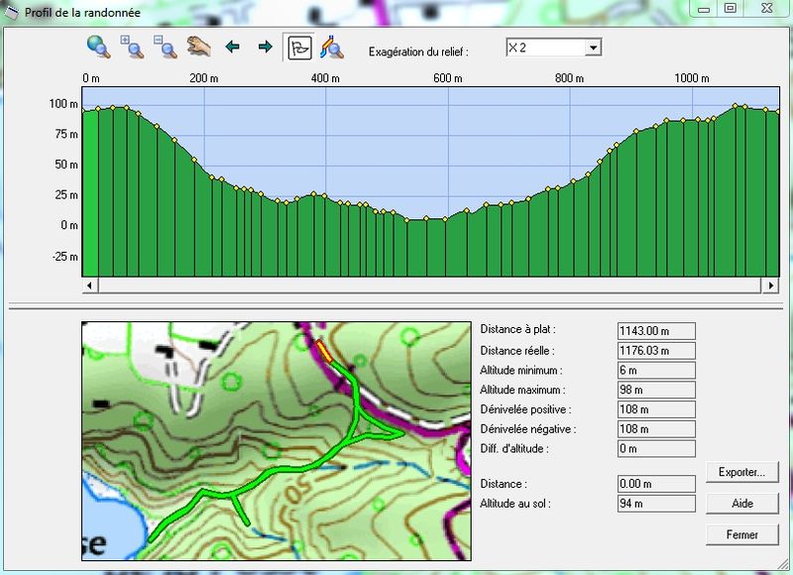The width and height of the screenshot is (793, 575).
Task: Select the hand pan tool
Action: 199,47
